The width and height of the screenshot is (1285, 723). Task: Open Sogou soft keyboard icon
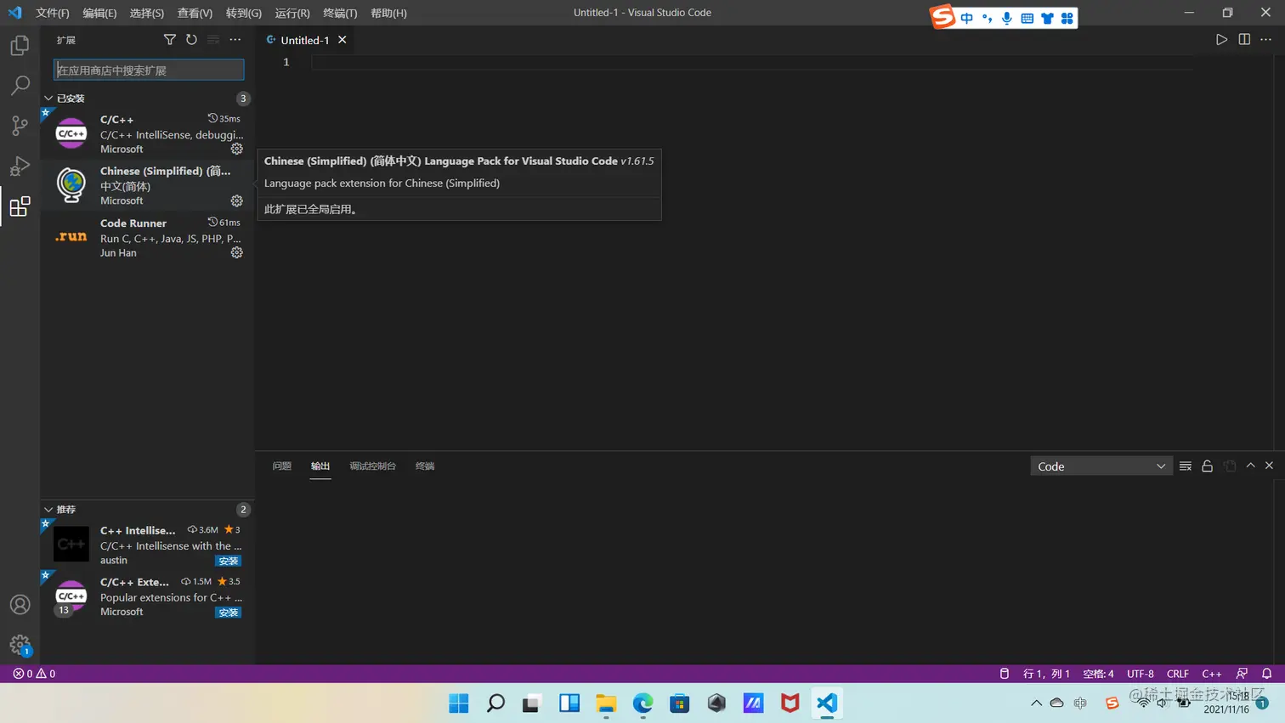[1027, 18]
